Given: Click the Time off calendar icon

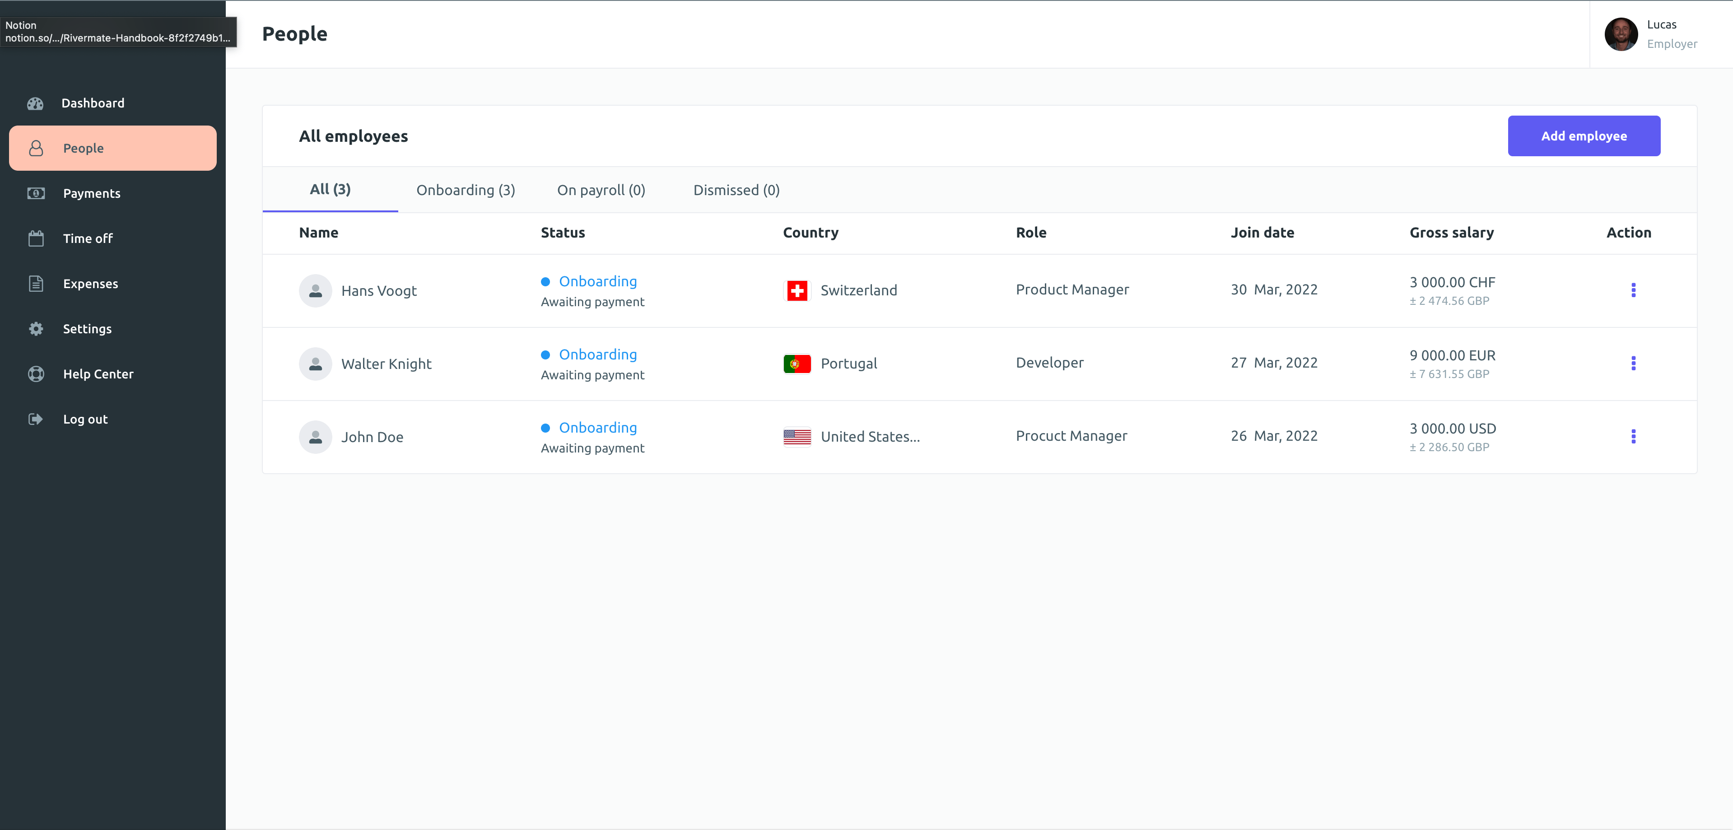Looking at the screenshot, I should pos(36,238).
